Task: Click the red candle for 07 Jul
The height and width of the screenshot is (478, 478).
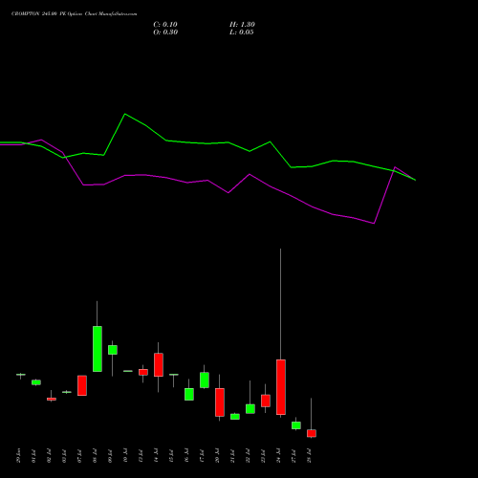Action: coord(82,385)
